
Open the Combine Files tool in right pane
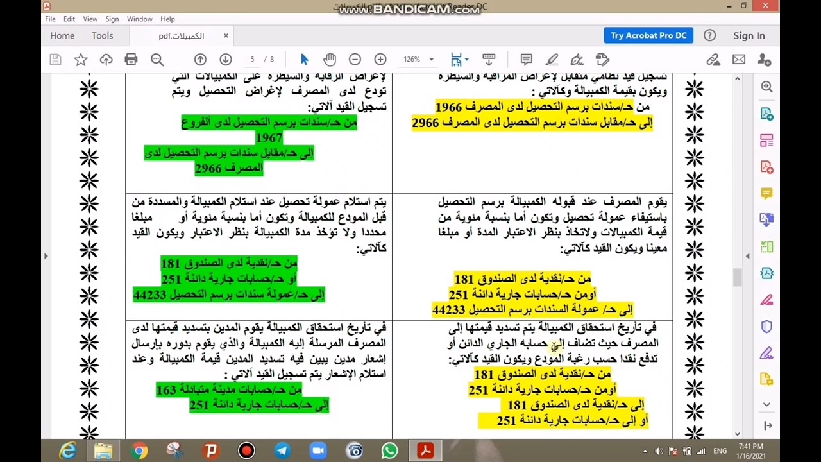click(x=766, y=219)
